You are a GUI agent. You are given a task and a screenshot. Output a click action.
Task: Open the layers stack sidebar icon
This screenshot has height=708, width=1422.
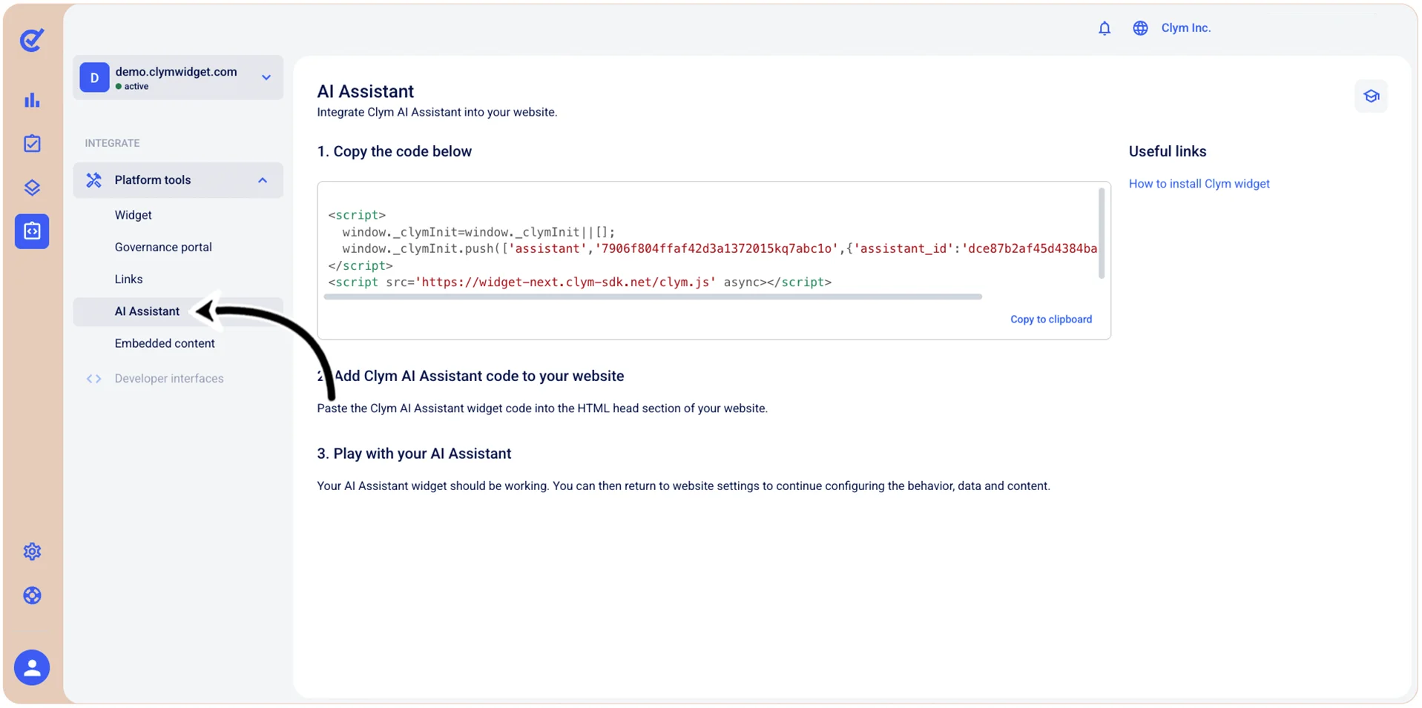(32, 188)
